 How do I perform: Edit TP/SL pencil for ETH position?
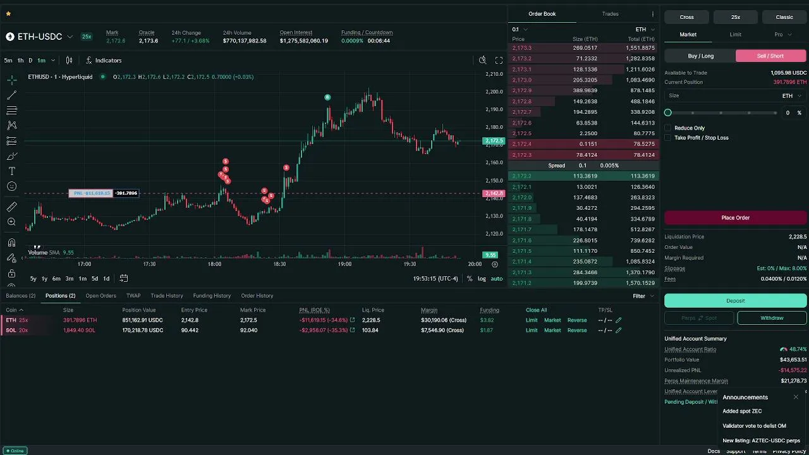pyautogui.click(x=619, y=320)
